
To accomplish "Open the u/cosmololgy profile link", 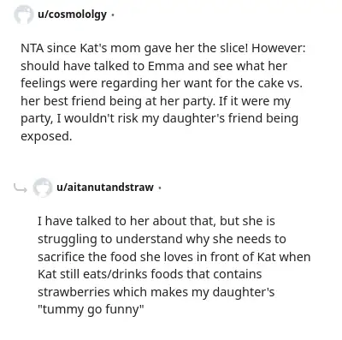I will click(72, 15).
